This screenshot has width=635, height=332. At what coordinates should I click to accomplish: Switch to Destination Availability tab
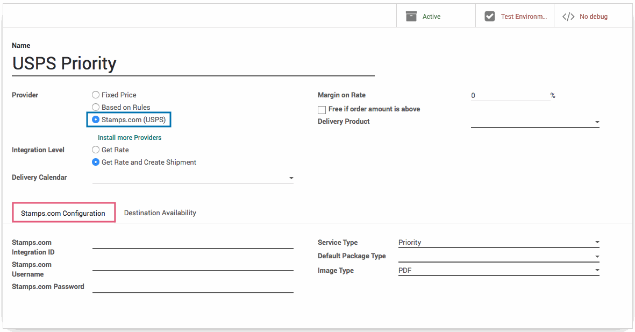click(x=160, y=213)
